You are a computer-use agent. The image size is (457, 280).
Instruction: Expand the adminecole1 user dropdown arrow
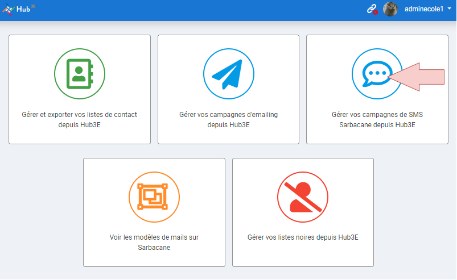(x=450, y=9)
